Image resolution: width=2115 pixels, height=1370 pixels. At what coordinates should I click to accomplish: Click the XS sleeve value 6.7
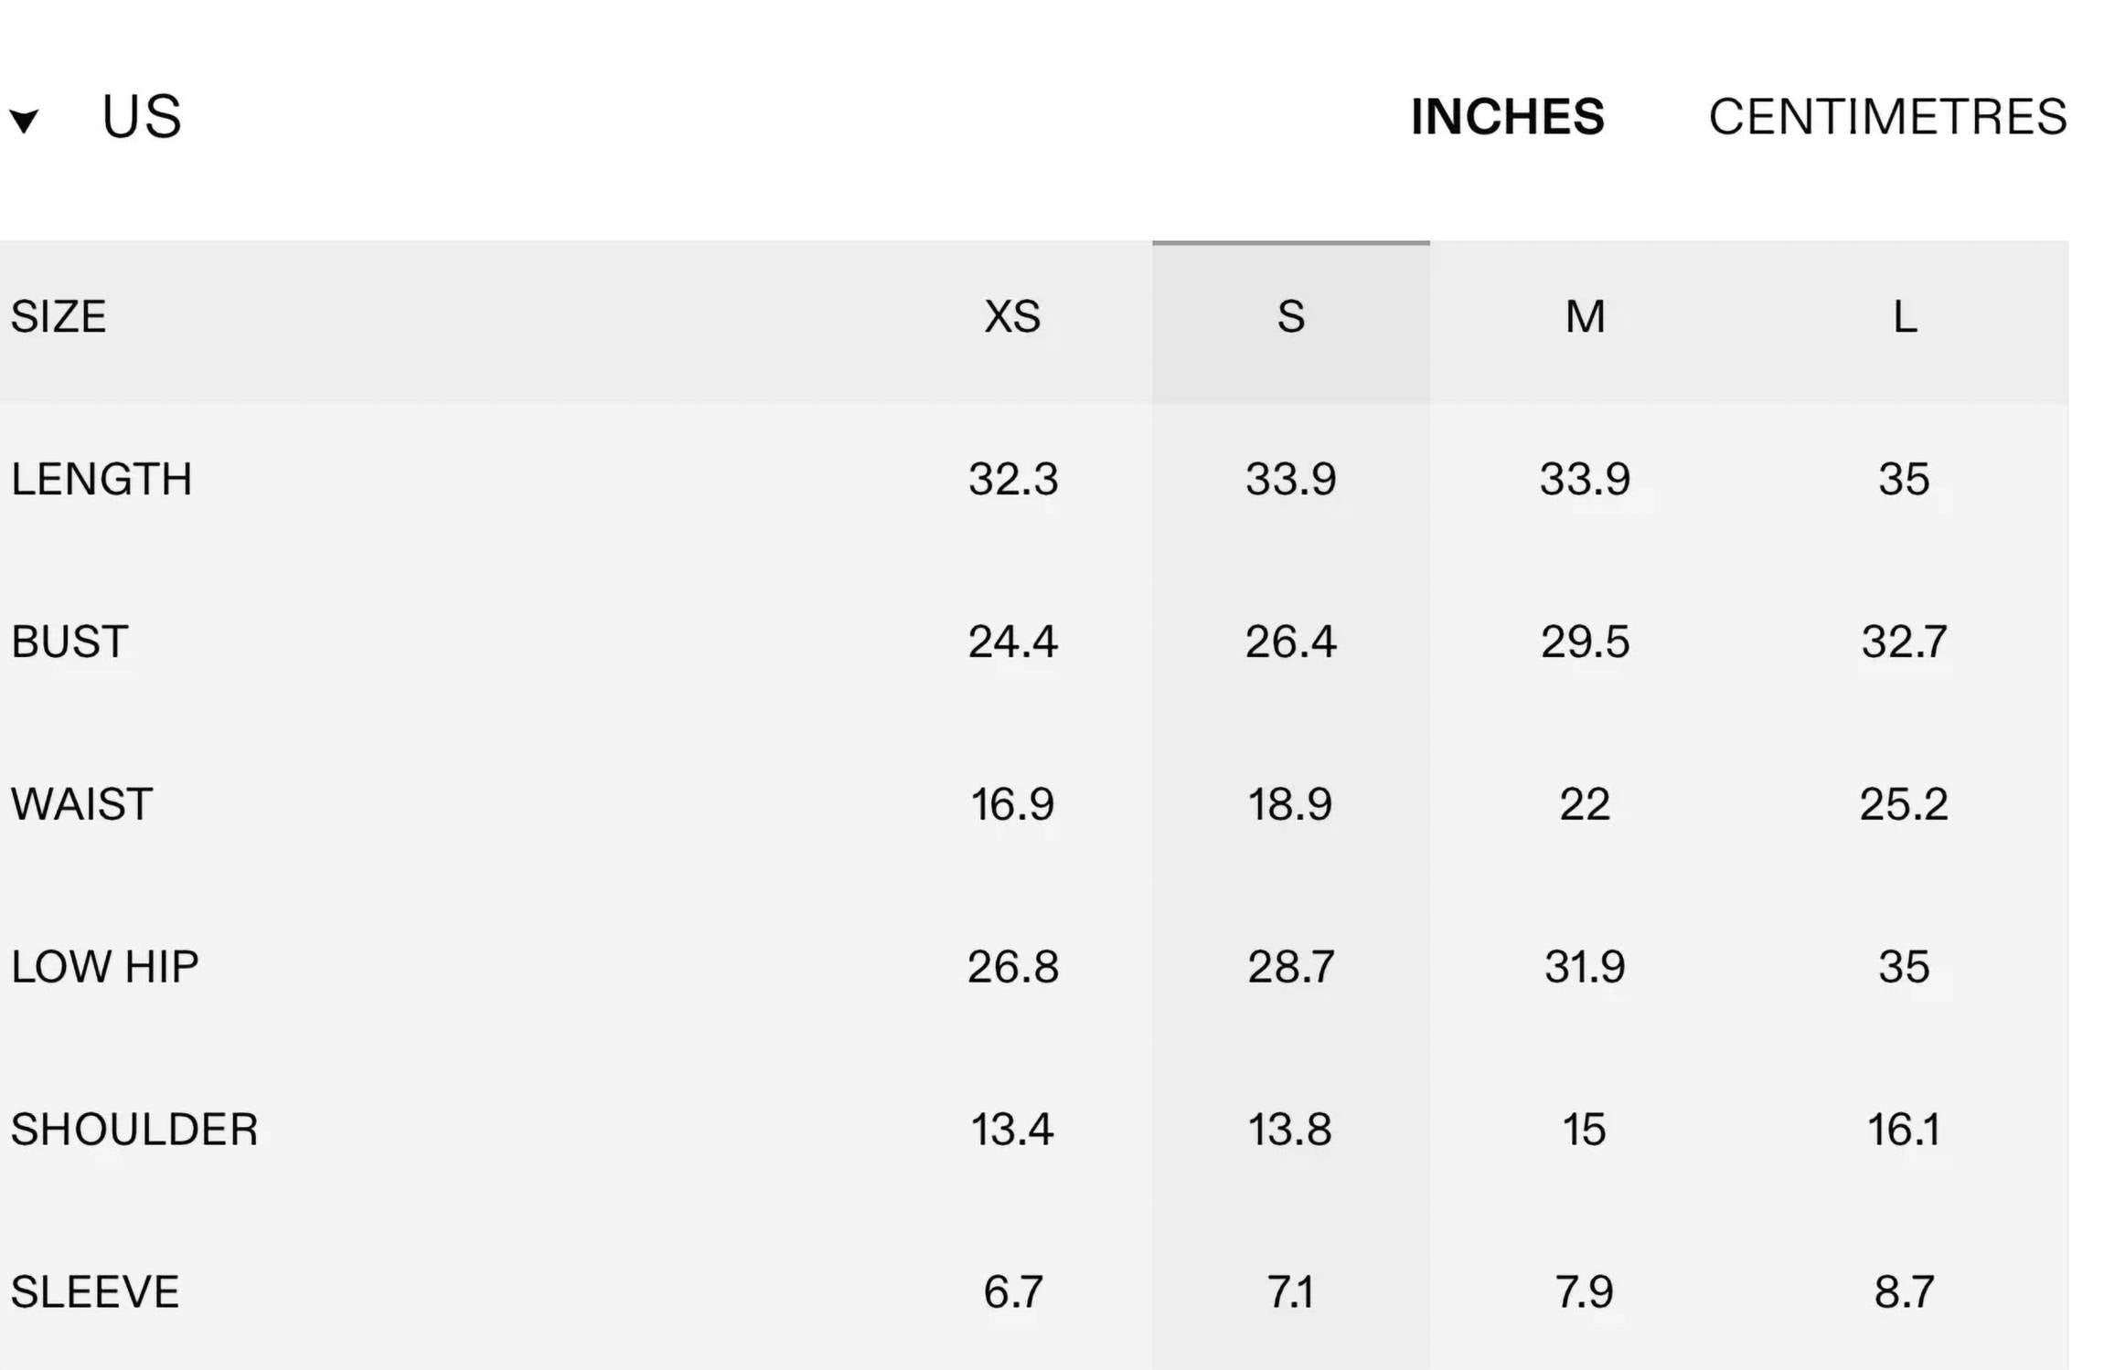click(1013, 1292)
